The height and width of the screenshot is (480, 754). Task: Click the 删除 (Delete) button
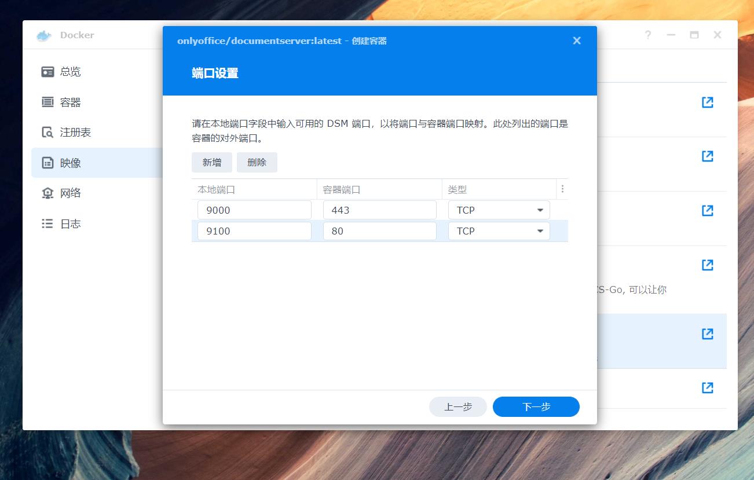point(257,162)
